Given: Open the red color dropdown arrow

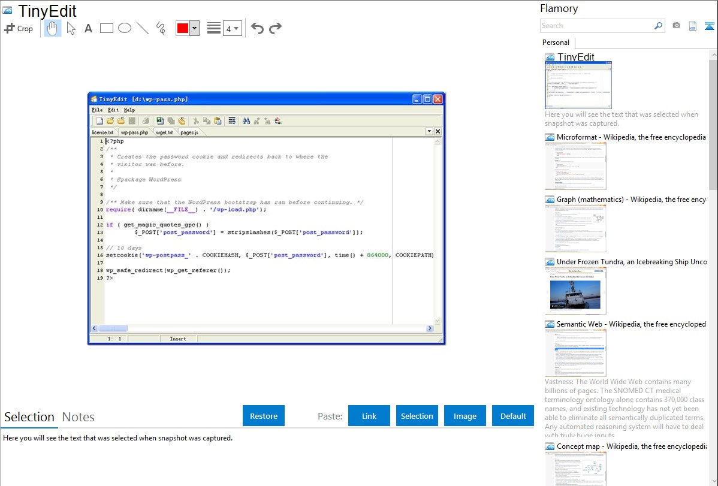Looking at the screenshot, I should point(194,28).
